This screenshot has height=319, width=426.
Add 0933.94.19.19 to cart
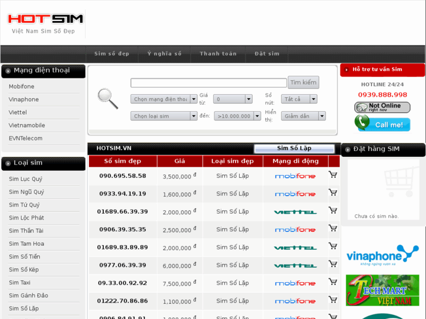pyautogui.click(x=333, y=192)
